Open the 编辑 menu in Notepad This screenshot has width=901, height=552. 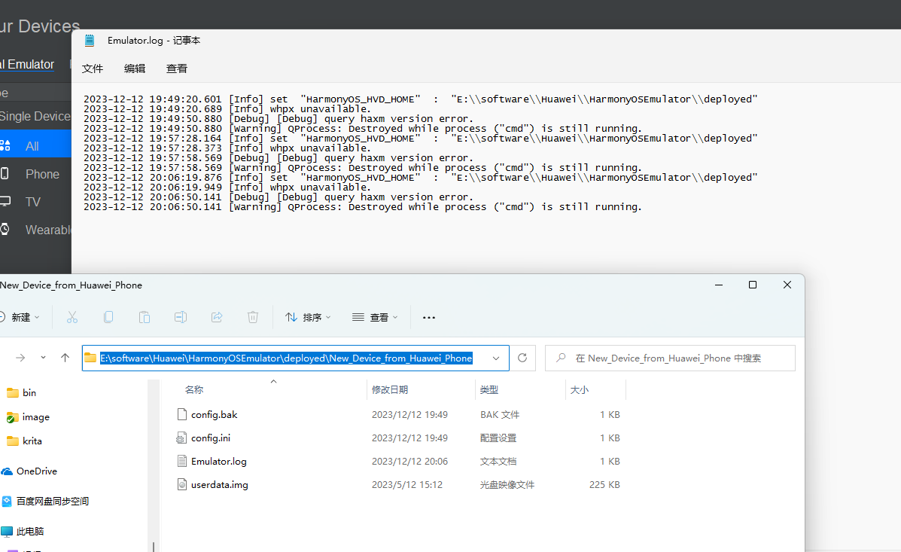pos(135,69)
